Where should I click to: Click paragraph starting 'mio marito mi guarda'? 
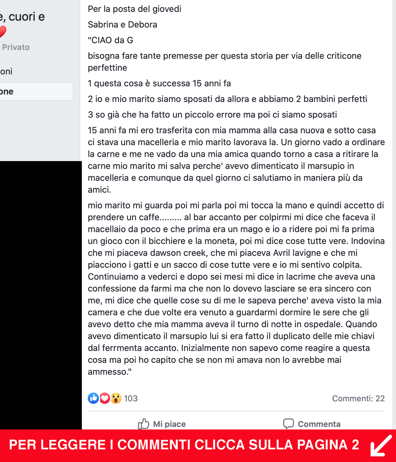tap(236, 288)
